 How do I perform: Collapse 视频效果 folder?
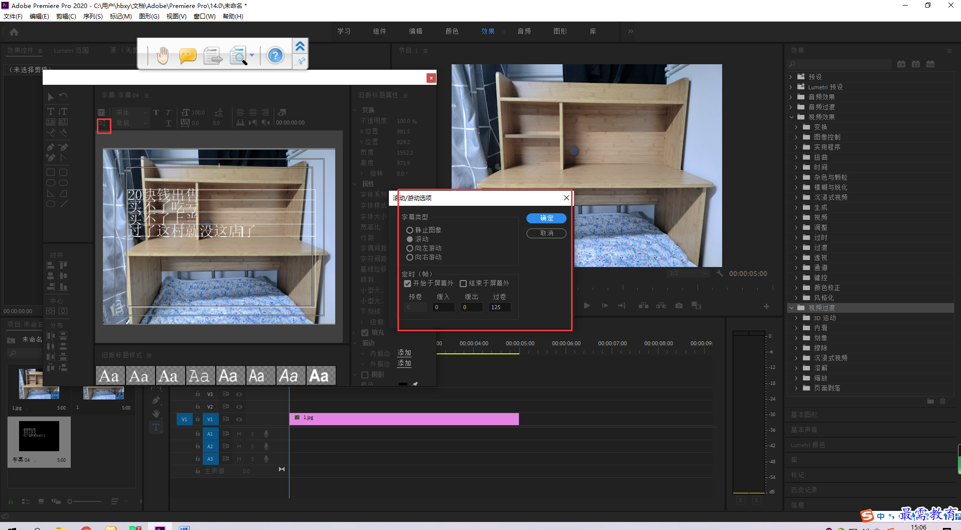pos(791,117)
